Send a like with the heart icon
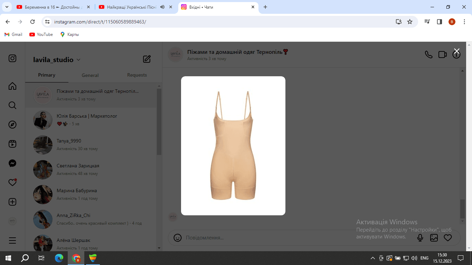This screenshot has height=265, width=472. tap(448, 238)
